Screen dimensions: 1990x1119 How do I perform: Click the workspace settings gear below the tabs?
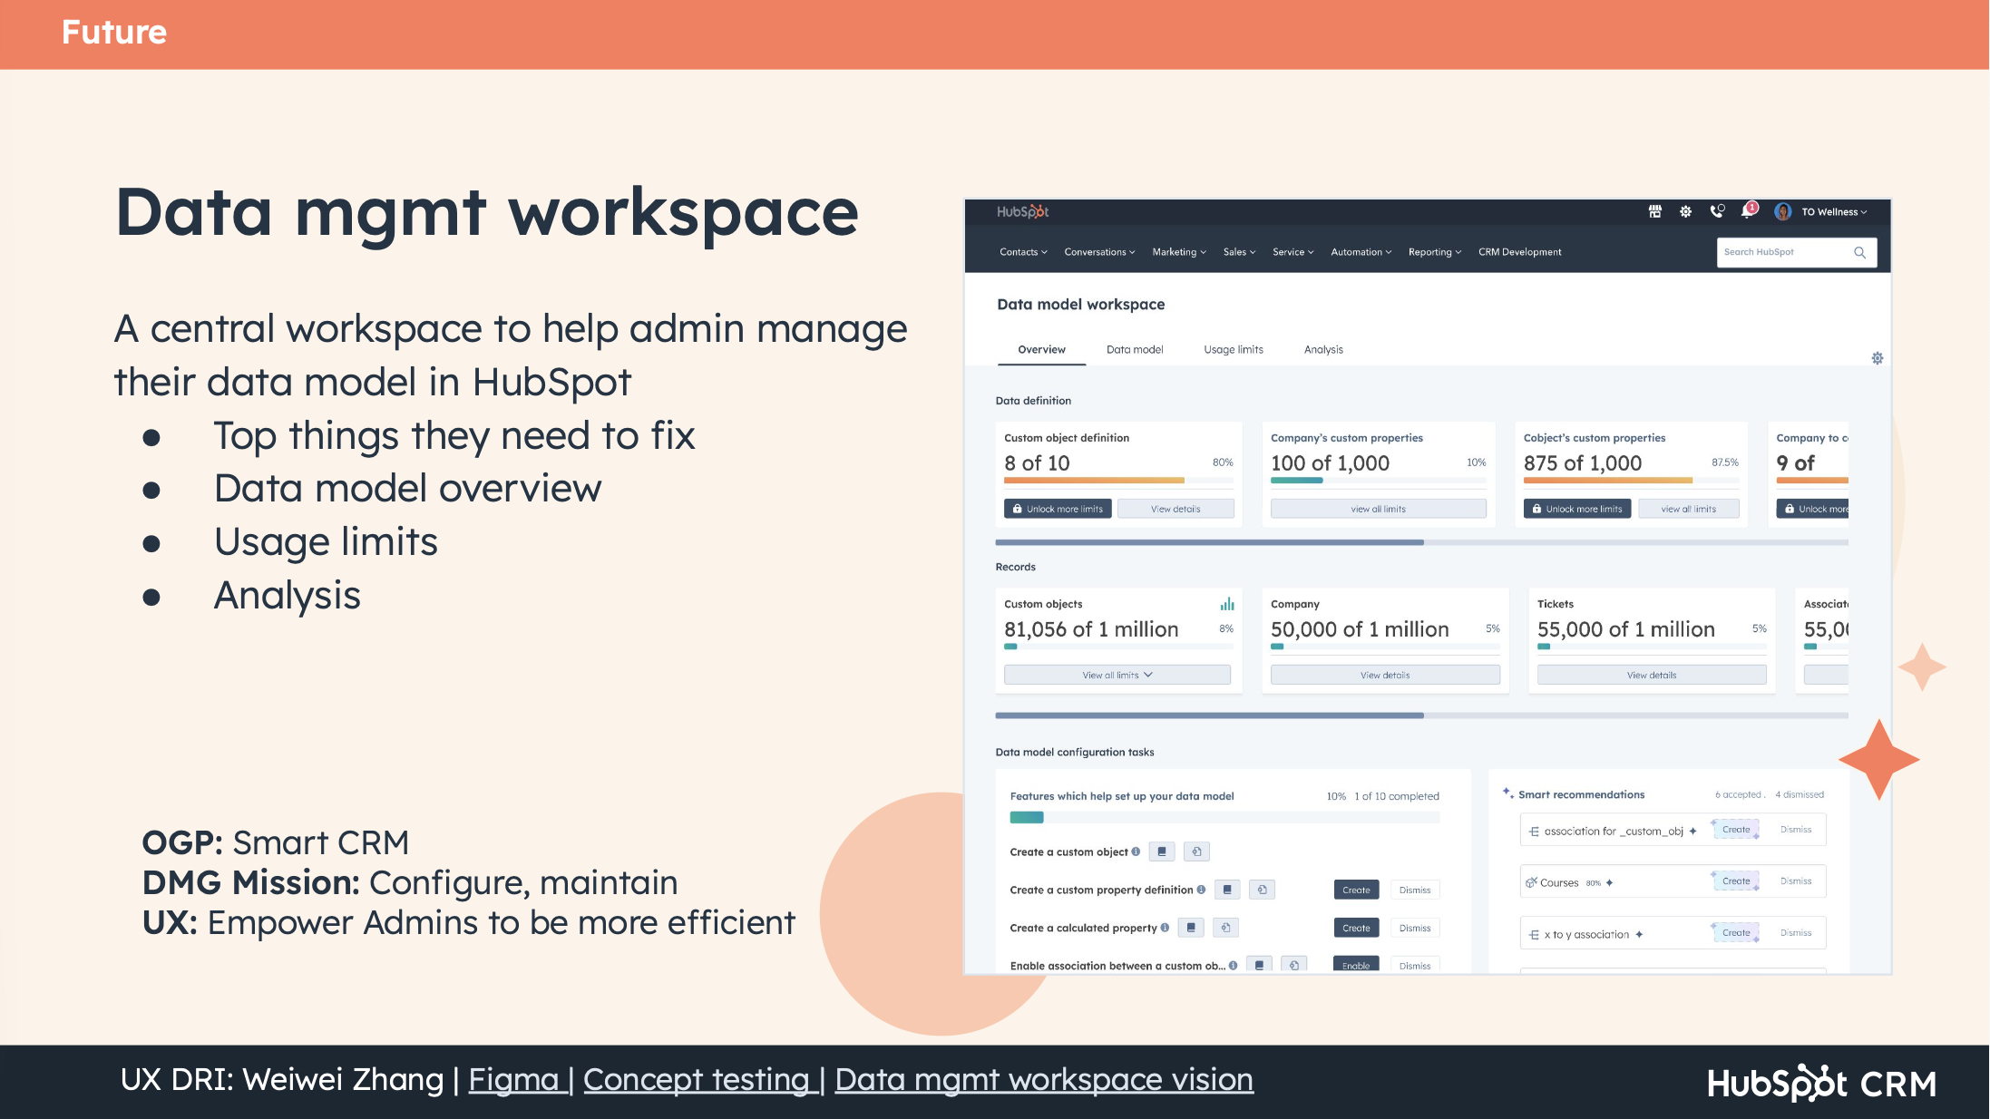click(1877, 358)
